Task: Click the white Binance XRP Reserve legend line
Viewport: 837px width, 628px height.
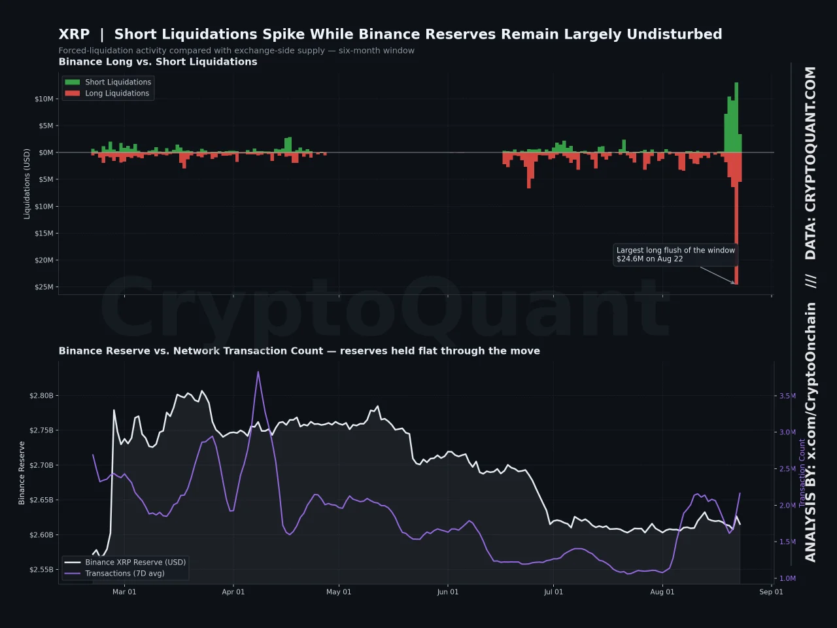Action: [x=73, y=563]
